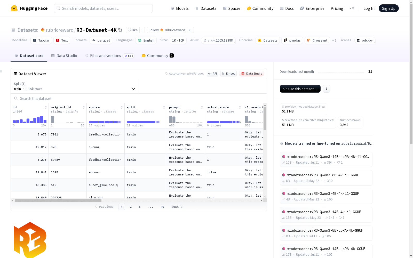Sort the prompt column

tap(202, 107)
